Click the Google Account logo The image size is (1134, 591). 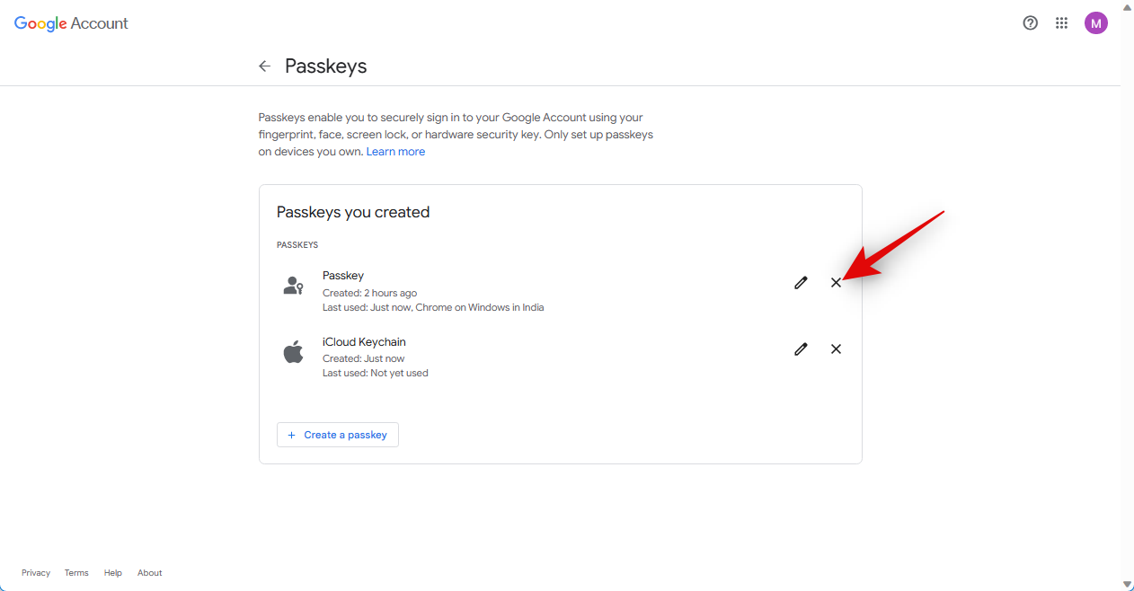pos(71,23)
